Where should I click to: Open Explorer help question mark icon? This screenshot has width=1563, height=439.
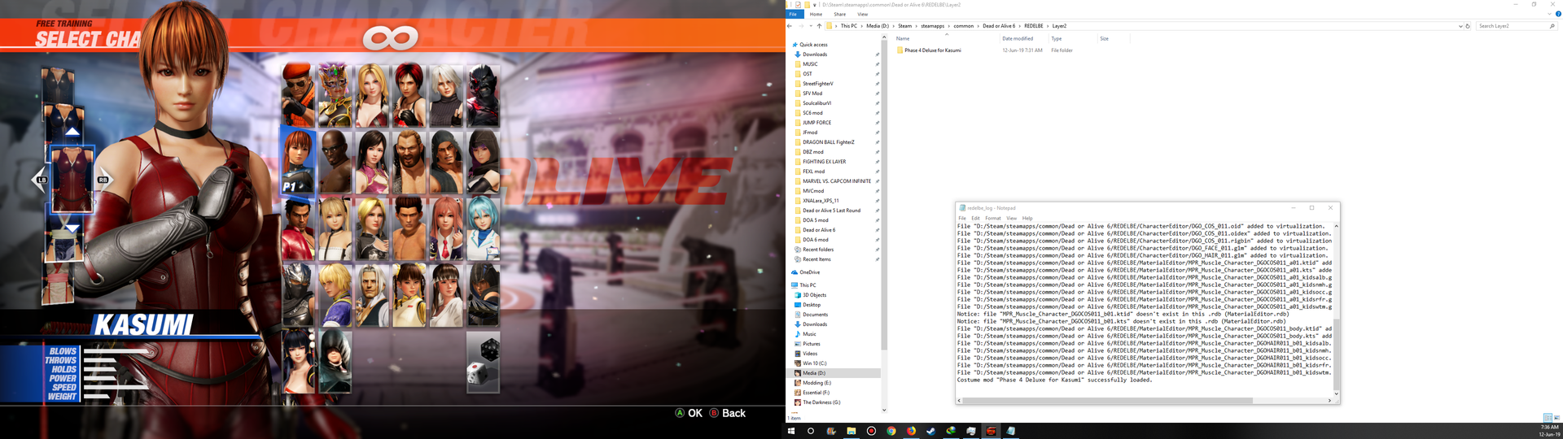point(1558,14)
